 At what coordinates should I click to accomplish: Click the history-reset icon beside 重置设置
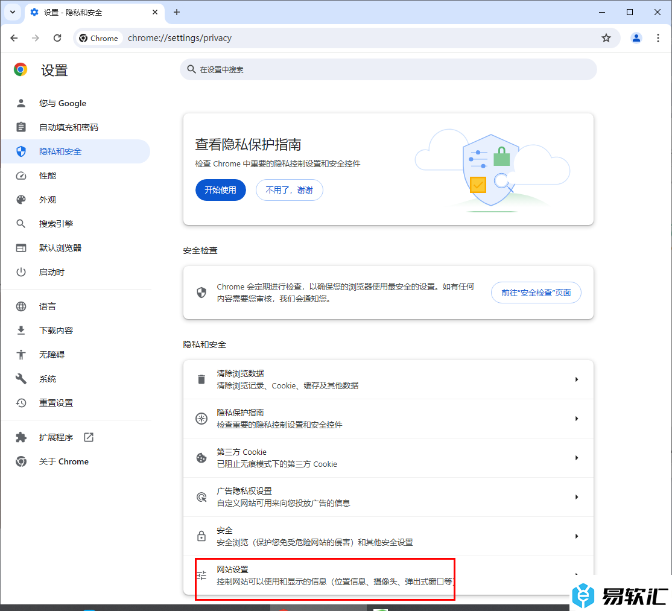[21, 403]
